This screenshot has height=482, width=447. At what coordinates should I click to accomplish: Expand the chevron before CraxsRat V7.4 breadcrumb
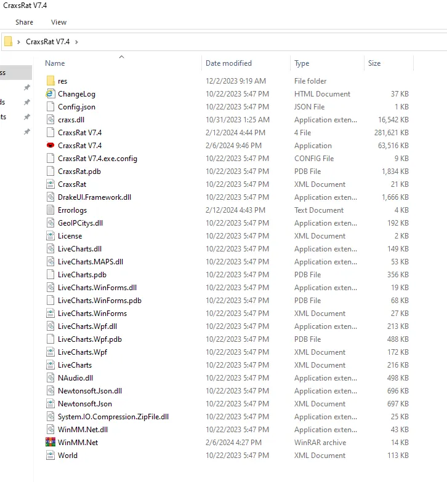(x=19, y=42)
